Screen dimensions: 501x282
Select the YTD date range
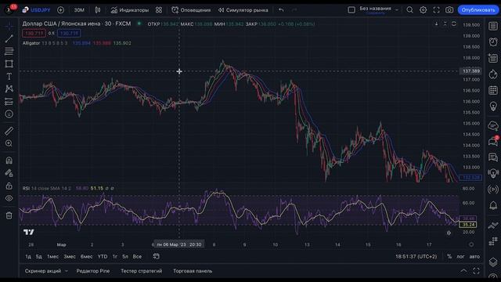(x=103, y=256)
